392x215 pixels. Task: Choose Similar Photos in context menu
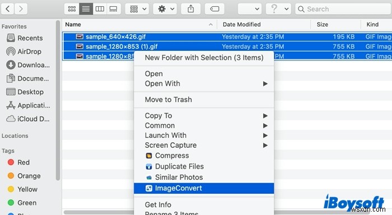click(204, 177)
